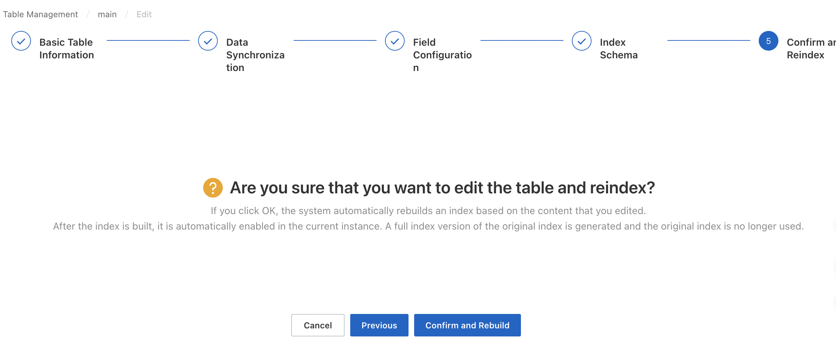The image size is (836, 360).
Task: Click the edit and reindex confirmation heading
Action: pos(442,188)
